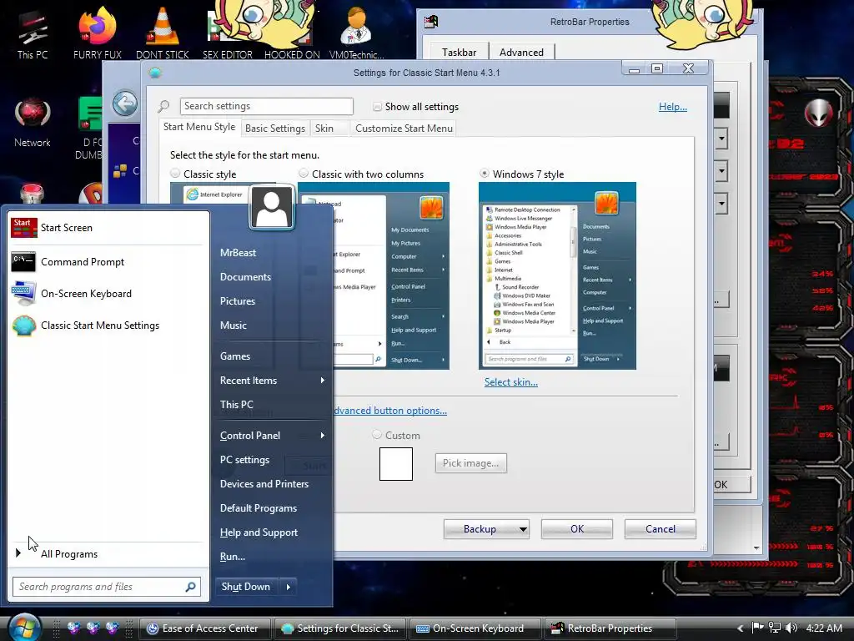Viewport: 854px width, 641px height.
Task: Switch to Ease of Access Center taskbar button
Action: click(203, 628)
